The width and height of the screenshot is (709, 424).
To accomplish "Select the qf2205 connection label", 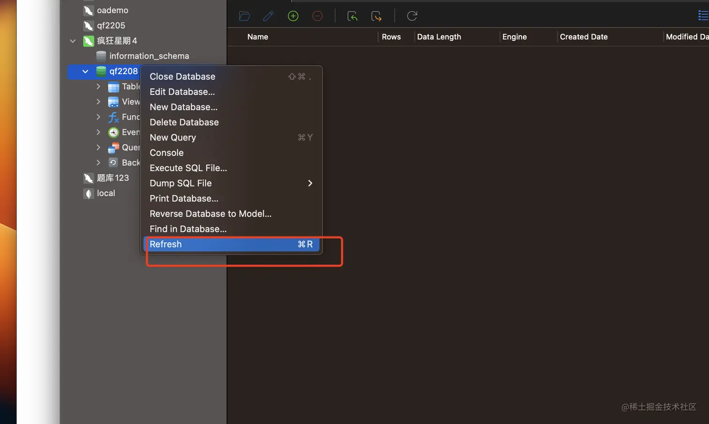I will [x=111, y=26].
